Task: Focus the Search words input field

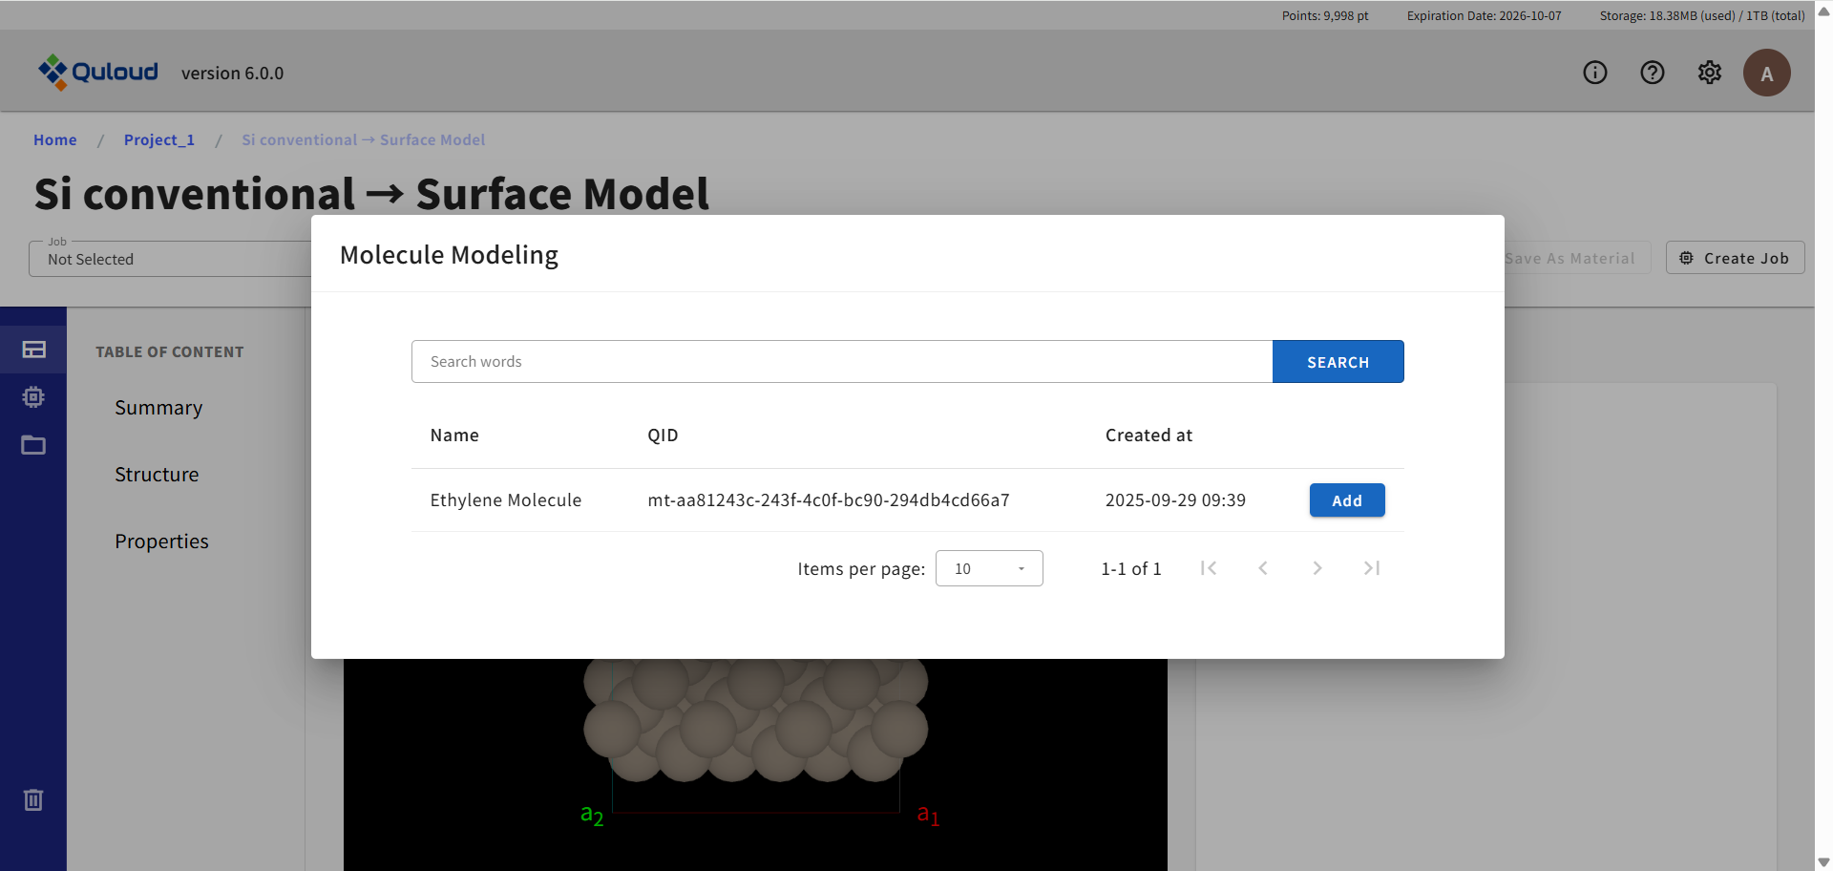Action: click(x=841, y=362)
